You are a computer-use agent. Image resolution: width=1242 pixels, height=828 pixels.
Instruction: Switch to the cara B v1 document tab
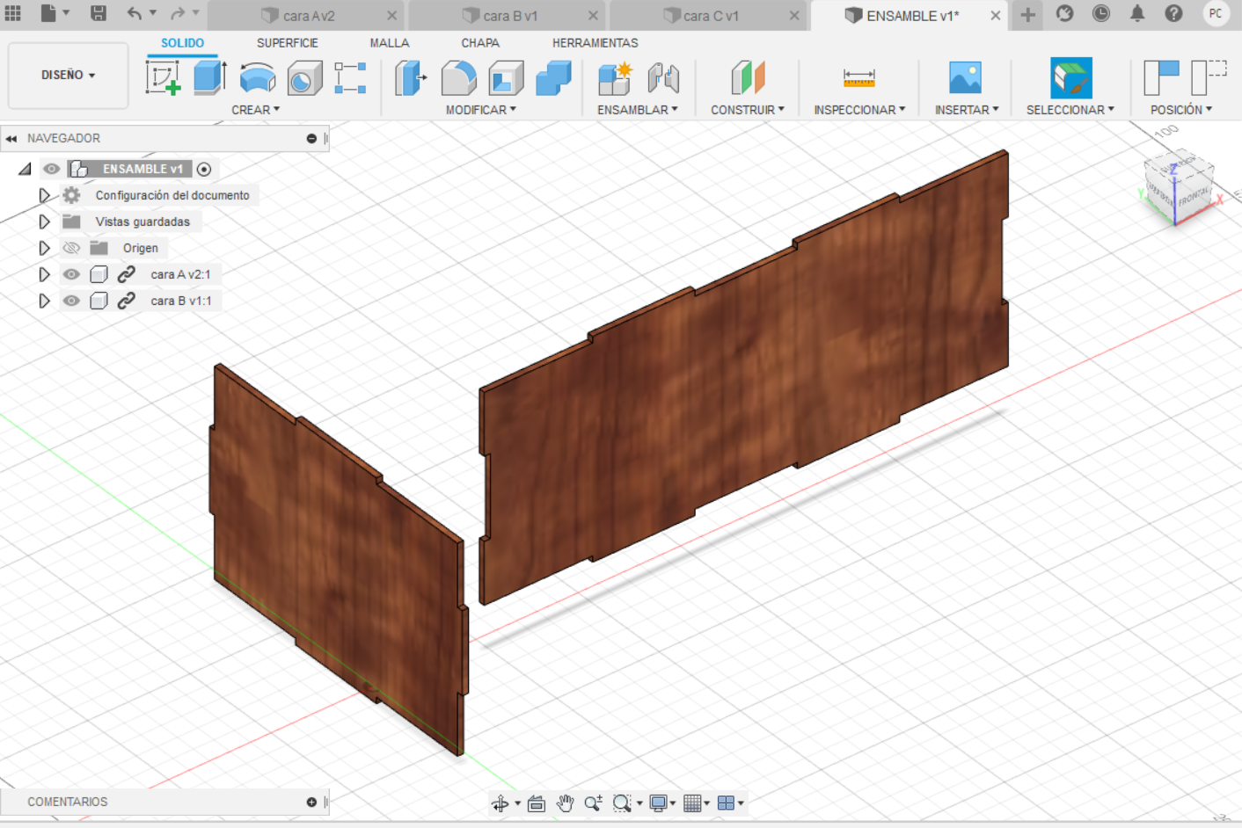509,16
